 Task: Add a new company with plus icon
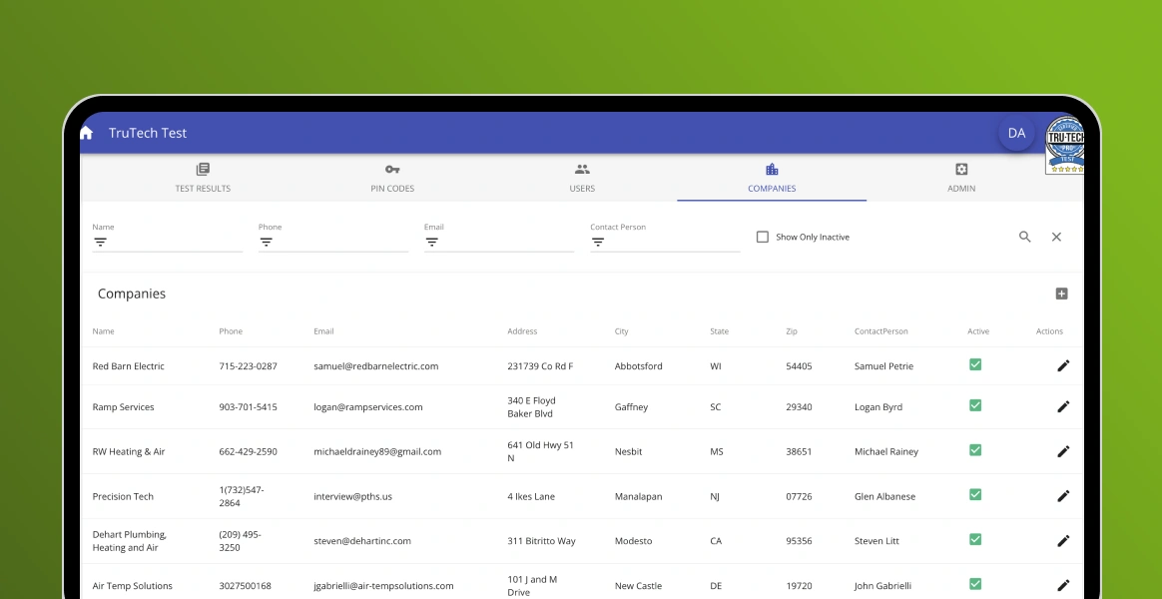pyautogui.click(x=1062, y=294)
